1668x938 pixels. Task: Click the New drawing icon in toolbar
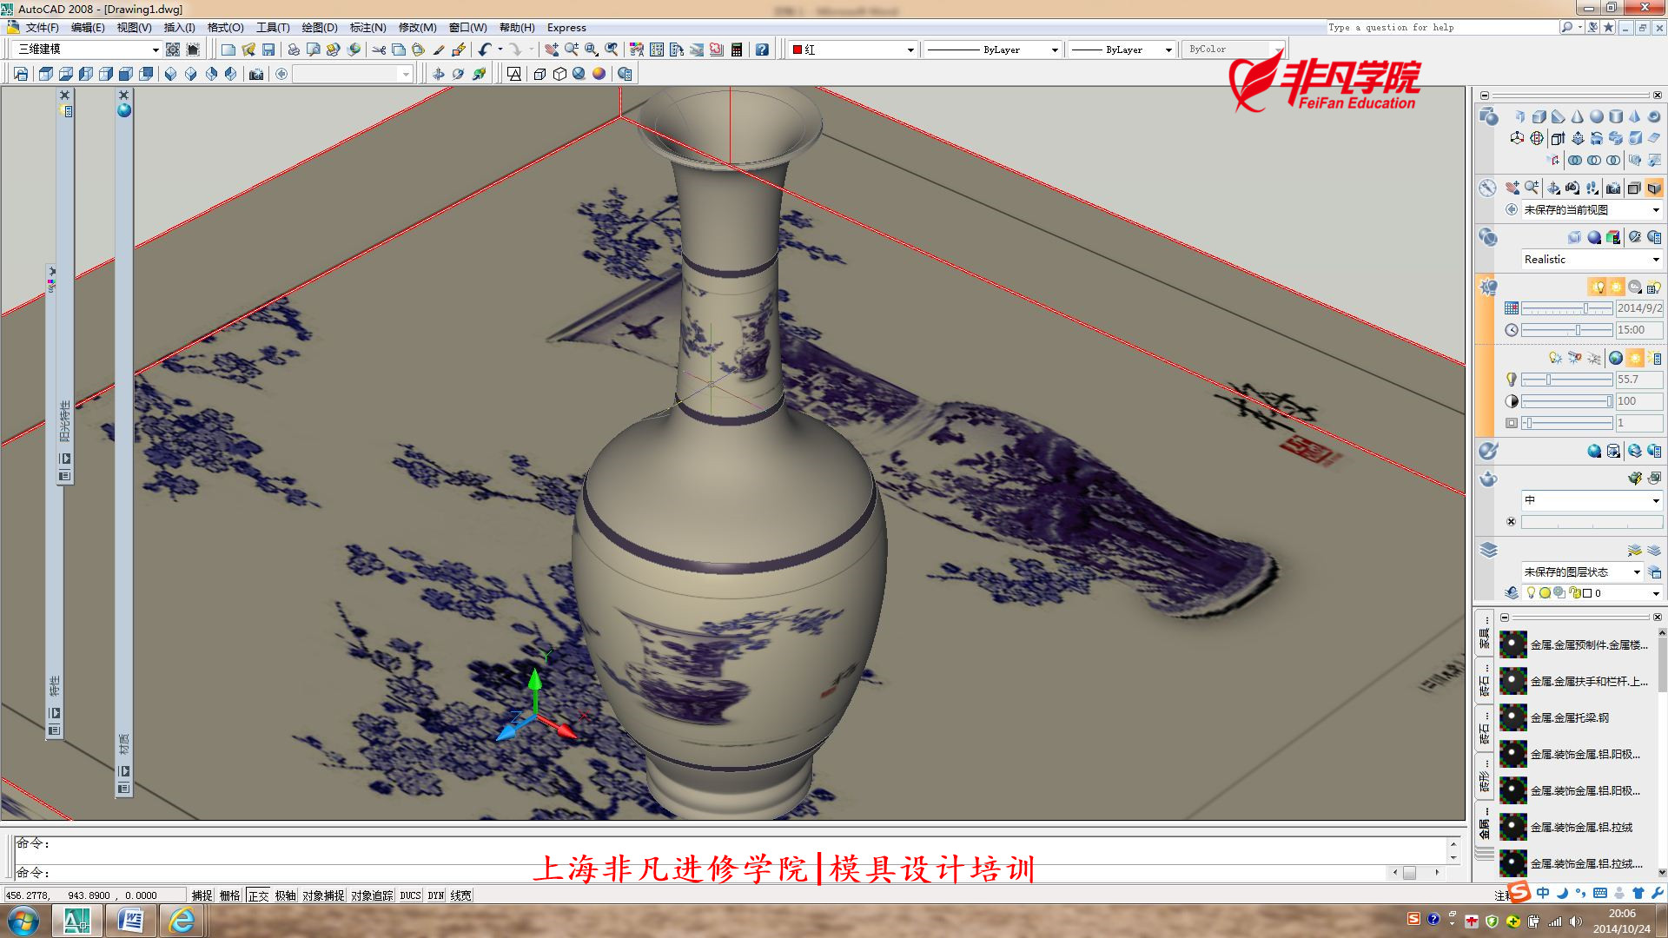[228, 50]
